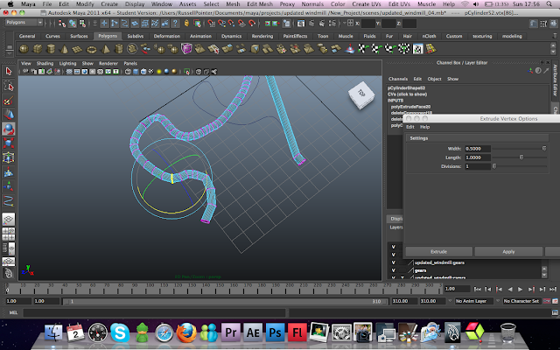Switch to the Surfaces shelf tab
Screen dimensions: 560x350
click(79, 36)
